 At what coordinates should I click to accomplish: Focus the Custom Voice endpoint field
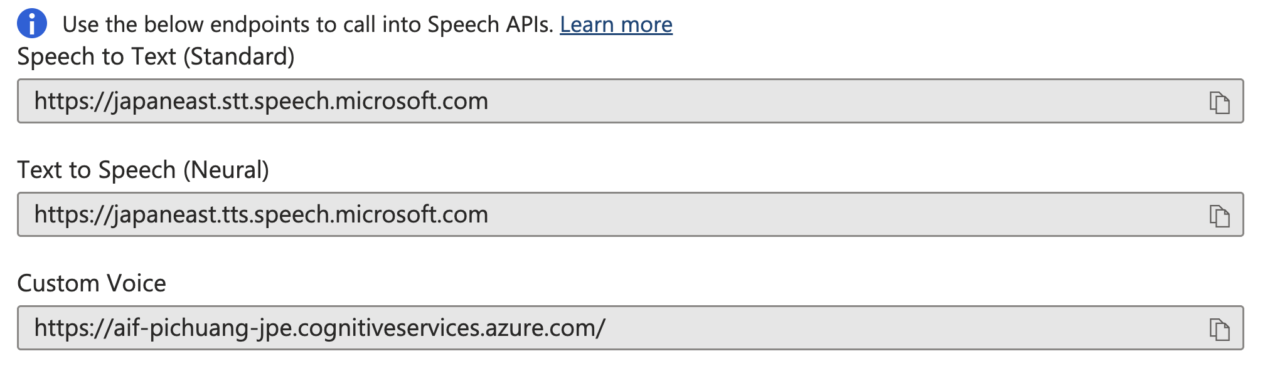(x=630, y=328)
